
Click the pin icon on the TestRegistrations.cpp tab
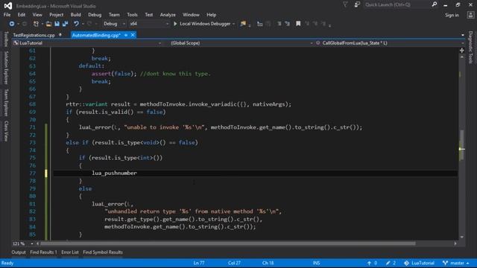tap(60, 35)
